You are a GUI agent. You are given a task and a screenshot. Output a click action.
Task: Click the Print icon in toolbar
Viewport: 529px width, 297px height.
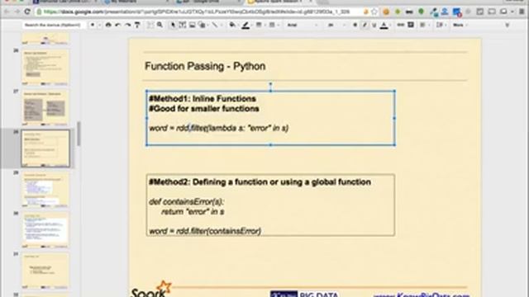[x=108, y=25]
